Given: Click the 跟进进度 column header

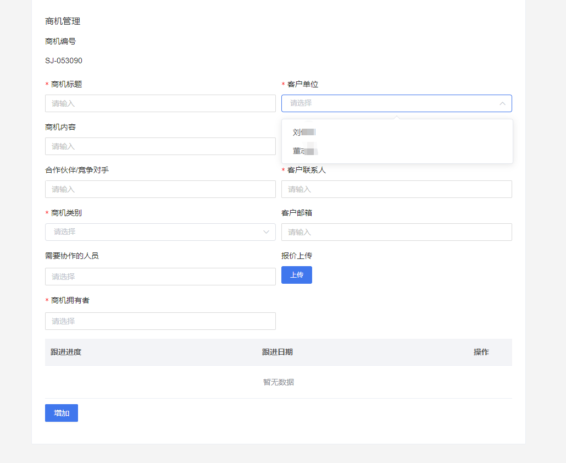Looking at the screenshot, I should tap(66, 352).
